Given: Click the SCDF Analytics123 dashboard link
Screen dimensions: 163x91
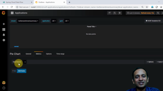Looking at the screenshot, I should 153,21.
